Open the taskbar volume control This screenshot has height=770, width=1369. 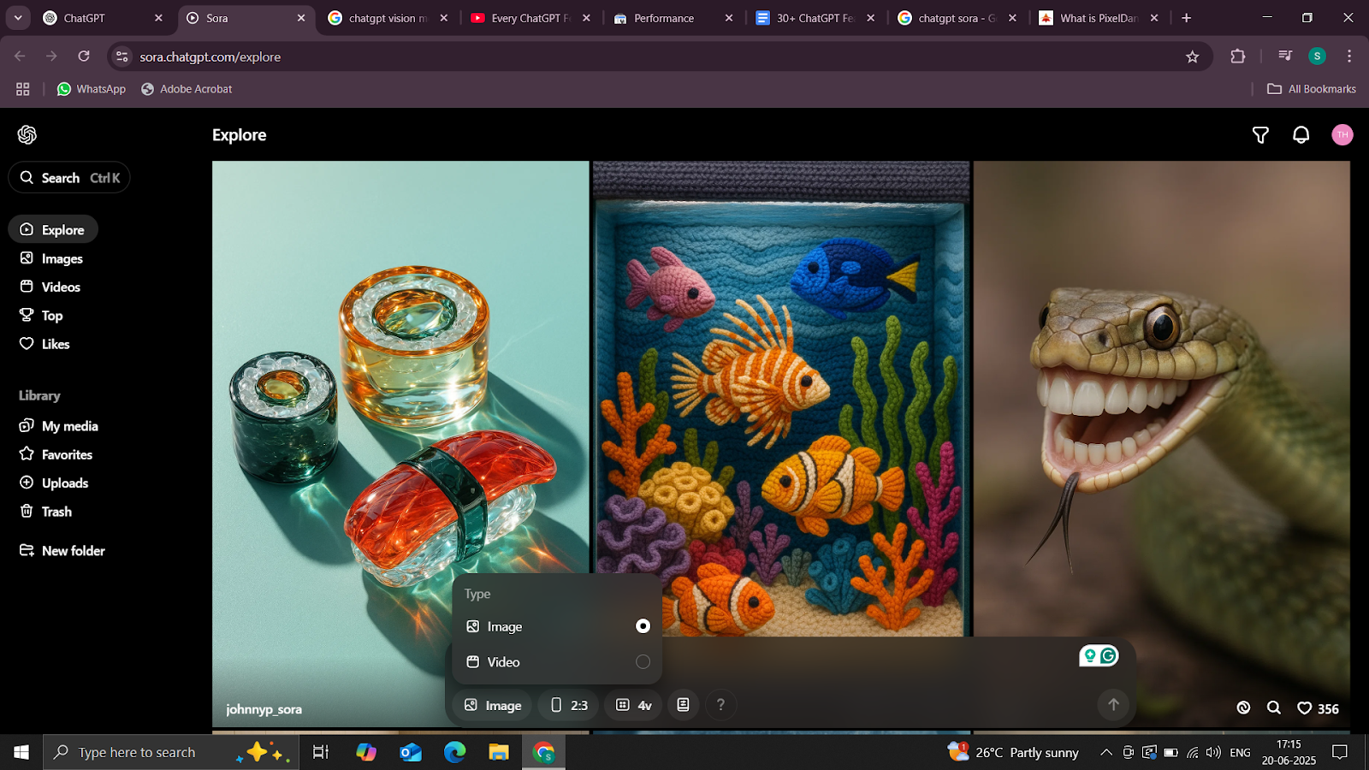[x=1212, y=752]
